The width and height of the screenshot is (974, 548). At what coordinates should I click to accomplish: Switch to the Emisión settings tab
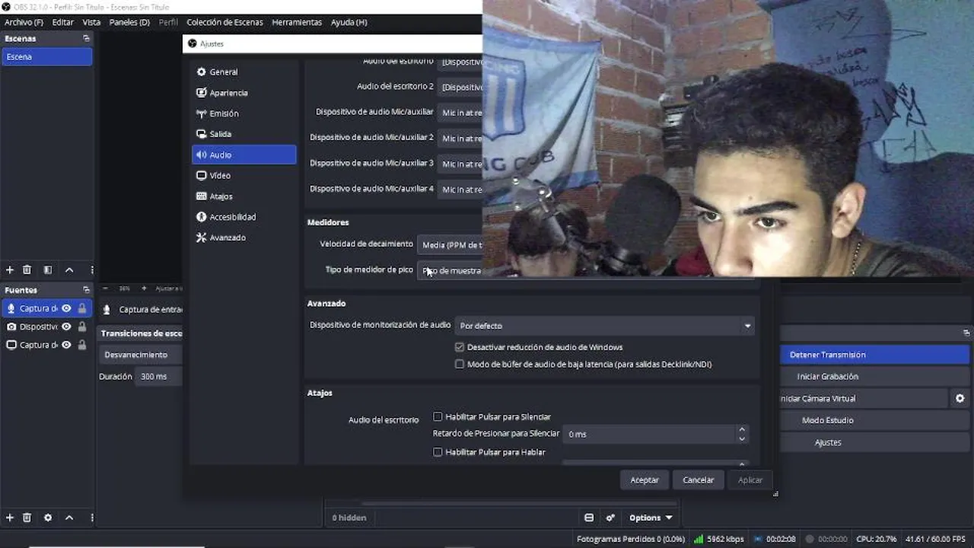click(244, 113)
